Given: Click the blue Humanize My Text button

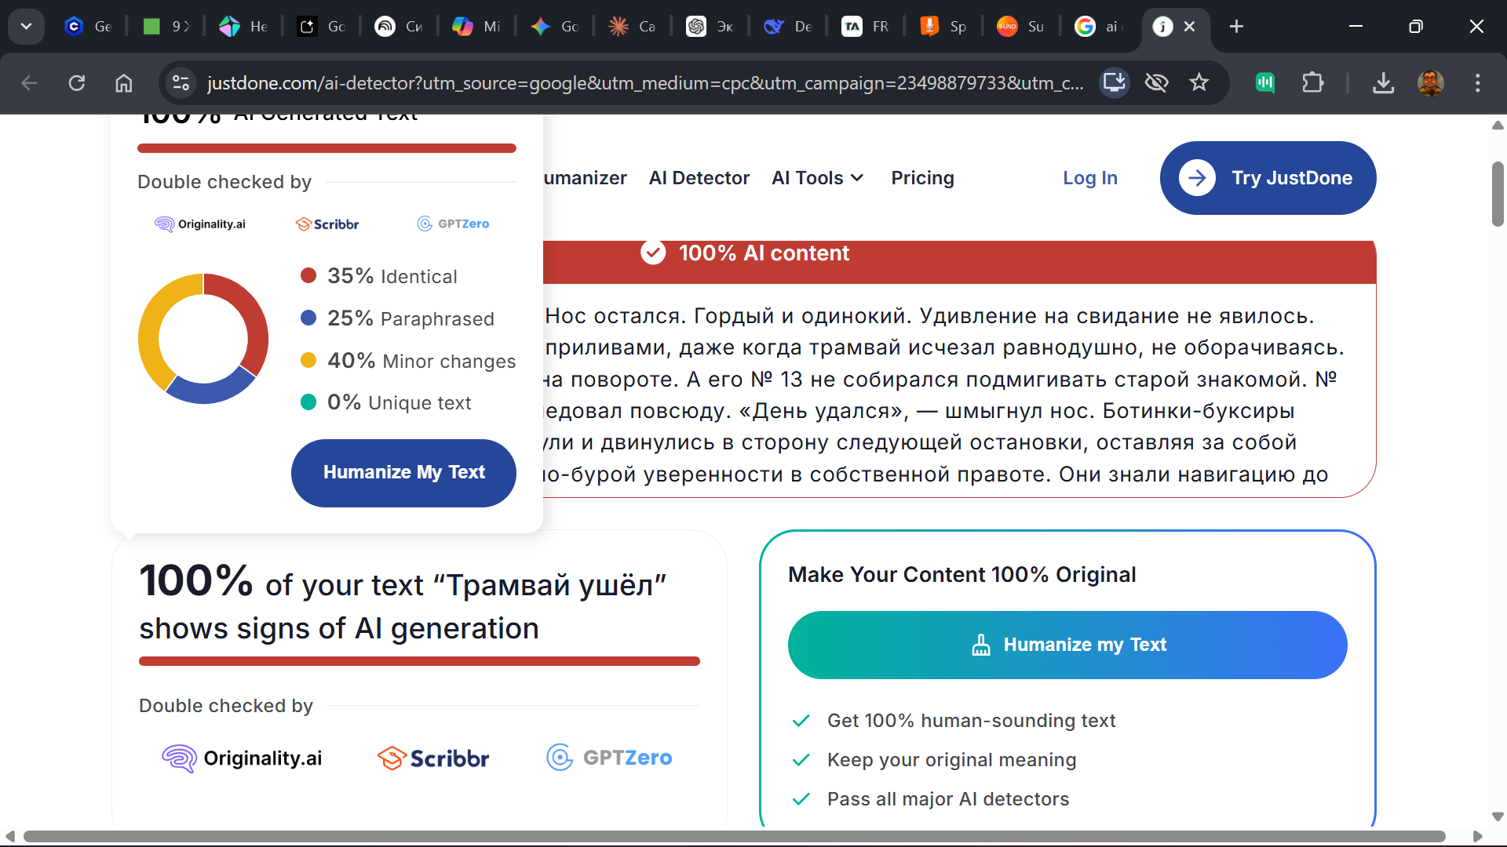Looking at the screenshot, I should coord(403,472).
